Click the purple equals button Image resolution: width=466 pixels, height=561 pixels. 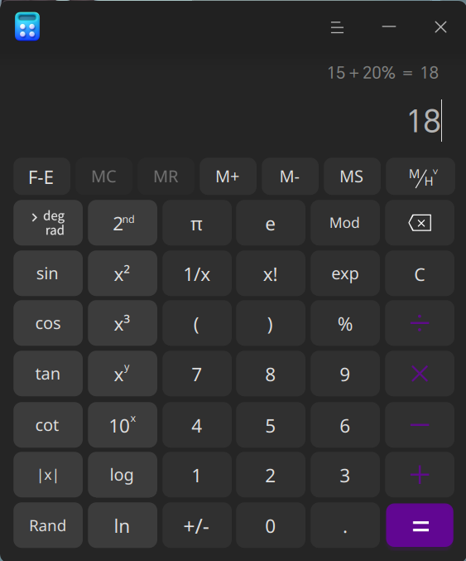click(x=420, y=525)
